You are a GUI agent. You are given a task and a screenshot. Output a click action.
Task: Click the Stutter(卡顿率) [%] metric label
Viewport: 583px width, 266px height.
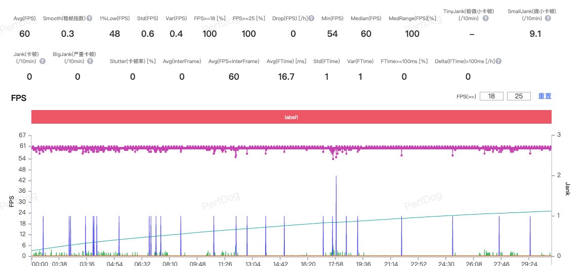(x=133, y=61)
